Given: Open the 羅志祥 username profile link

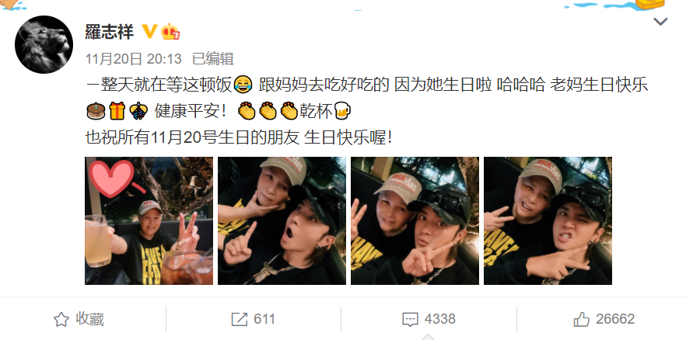Looking at the screenshot, I should pyautogui.click(x=110, y=31).
